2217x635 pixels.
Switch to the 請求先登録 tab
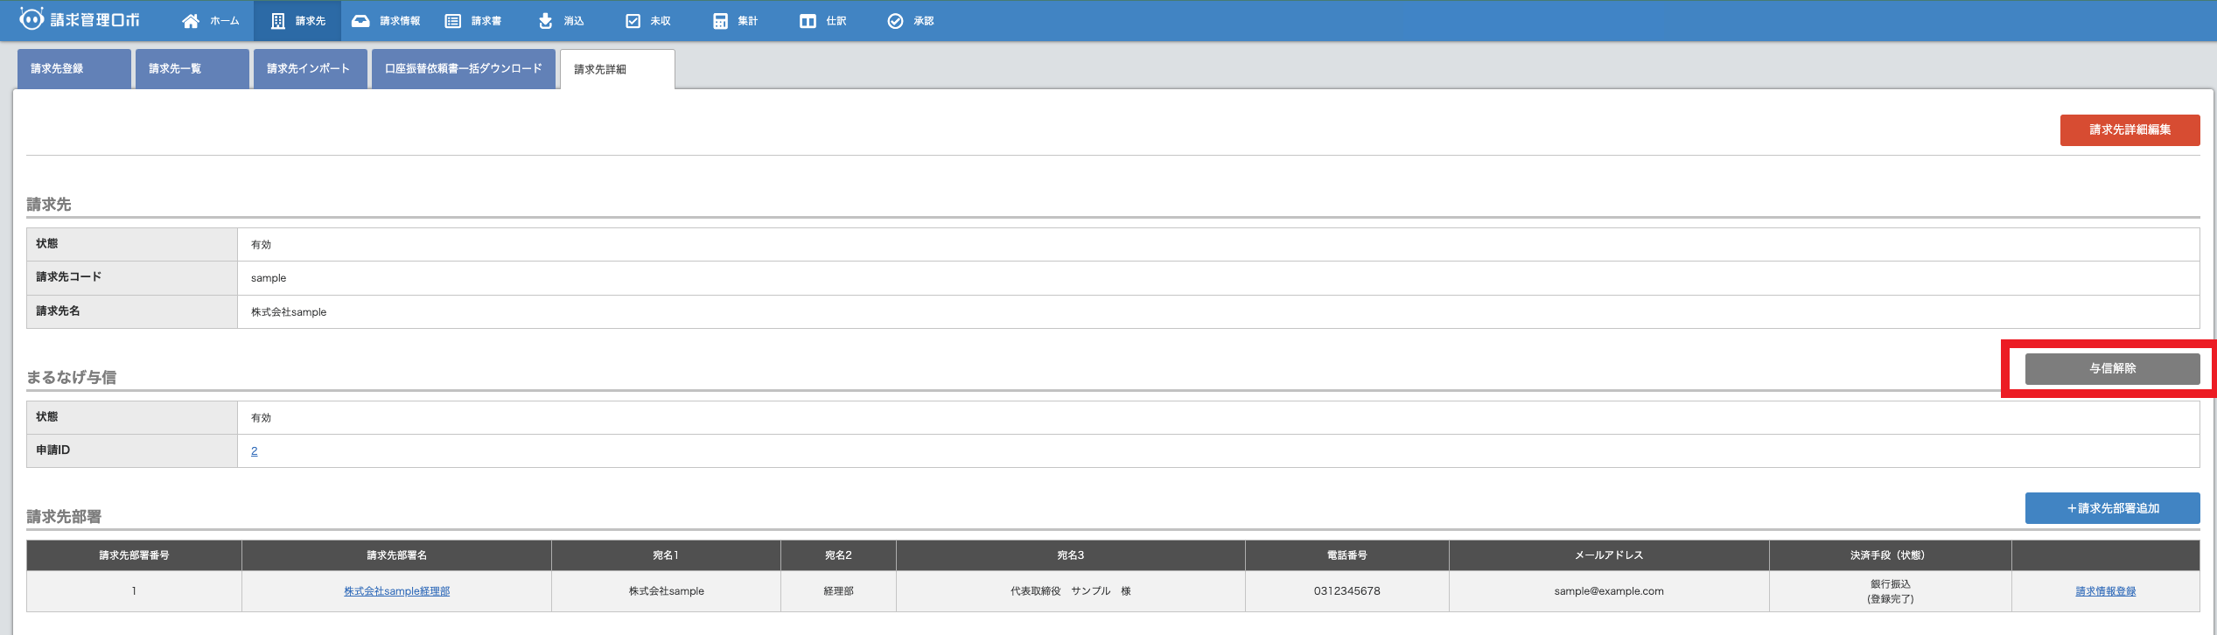click(x=74, y=69)
